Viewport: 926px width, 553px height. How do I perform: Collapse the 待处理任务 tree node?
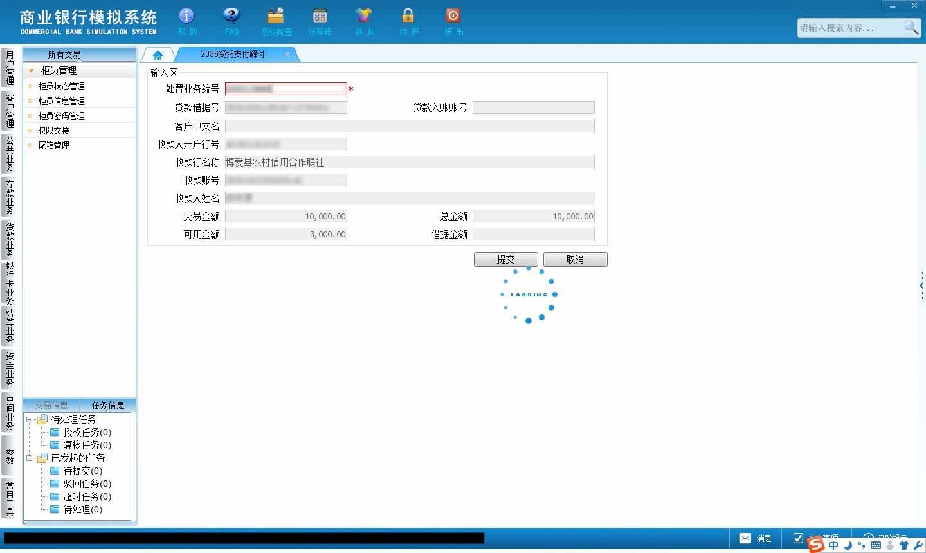(29, 419)
